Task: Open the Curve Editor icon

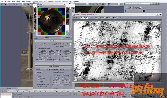Action: pyautogui.click(x=100, y=4)
